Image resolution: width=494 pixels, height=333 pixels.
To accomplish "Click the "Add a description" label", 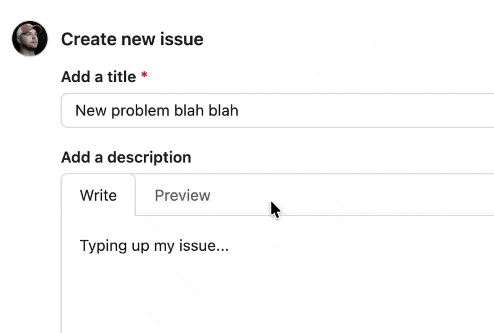I will pos(126,157).
